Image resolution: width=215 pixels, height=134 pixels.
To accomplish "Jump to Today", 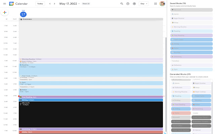I will (40, 4).
